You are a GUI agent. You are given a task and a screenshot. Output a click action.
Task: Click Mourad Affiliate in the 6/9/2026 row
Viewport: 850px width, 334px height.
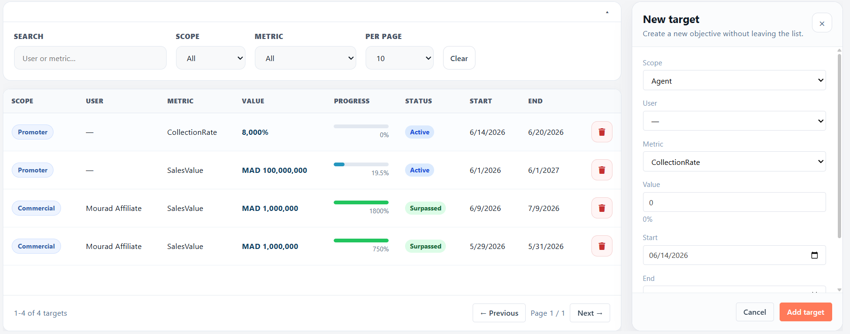click(x=114, y=209)
